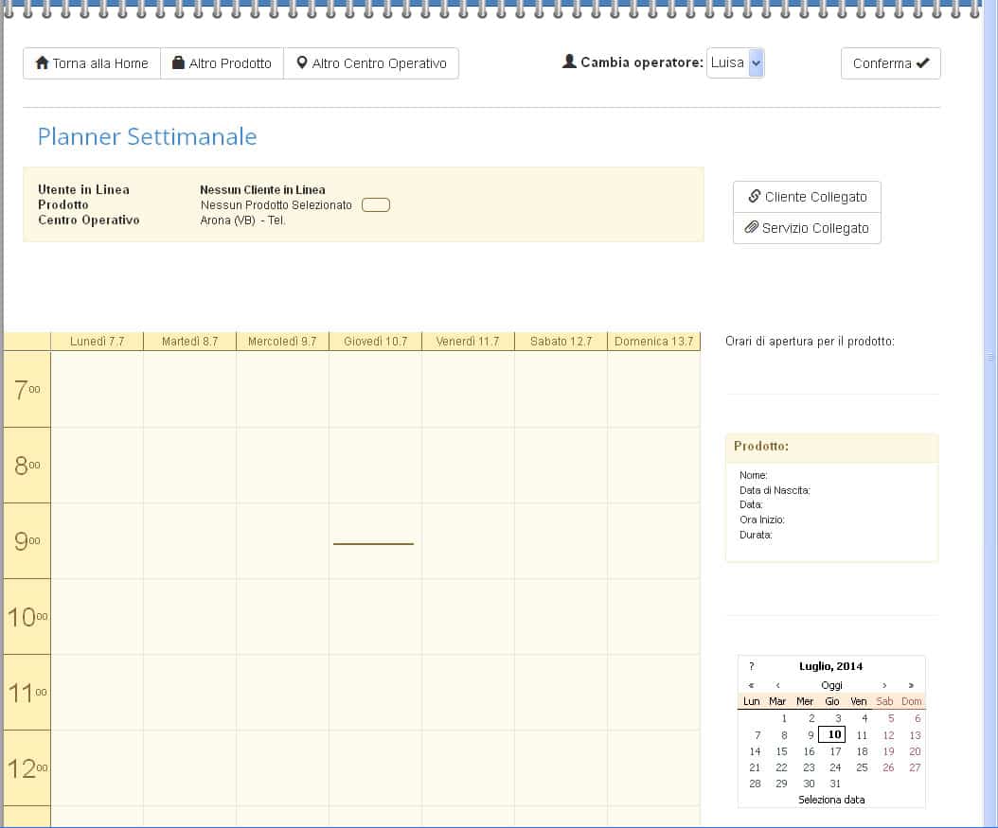Click the paperclip icon in Servizio Collegato
998x828 pixels.
752,228
